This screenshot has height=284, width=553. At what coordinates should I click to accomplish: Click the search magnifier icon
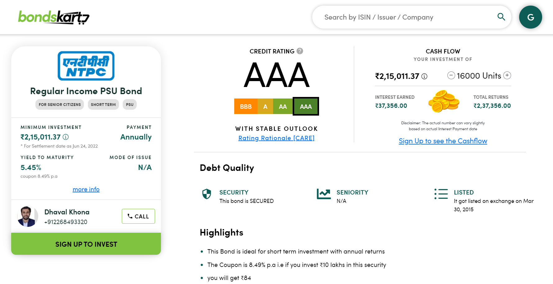tap(501, 17)
